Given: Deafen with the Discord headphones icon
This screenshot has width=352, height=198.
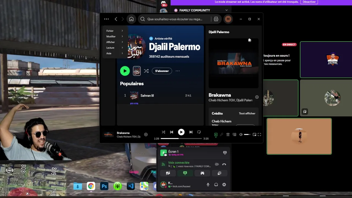Looking at the screenshot, I should point(216,185).
